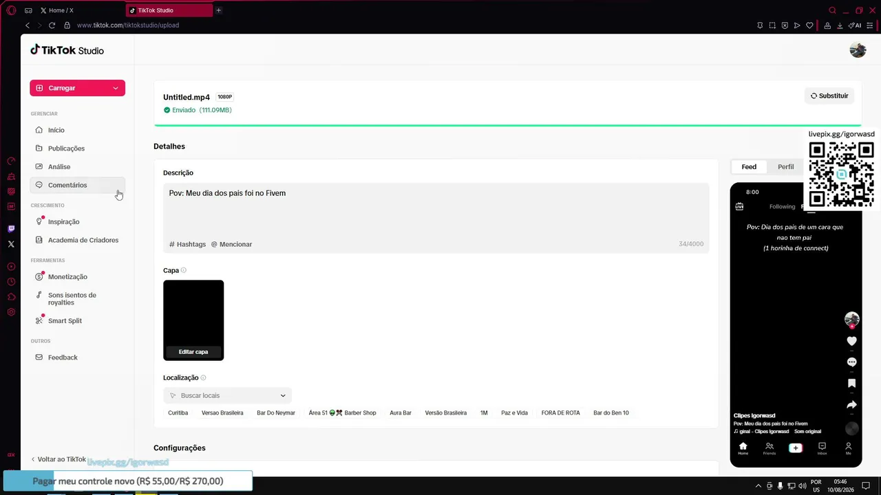Click Editar capa on the cover

[193, 352]
